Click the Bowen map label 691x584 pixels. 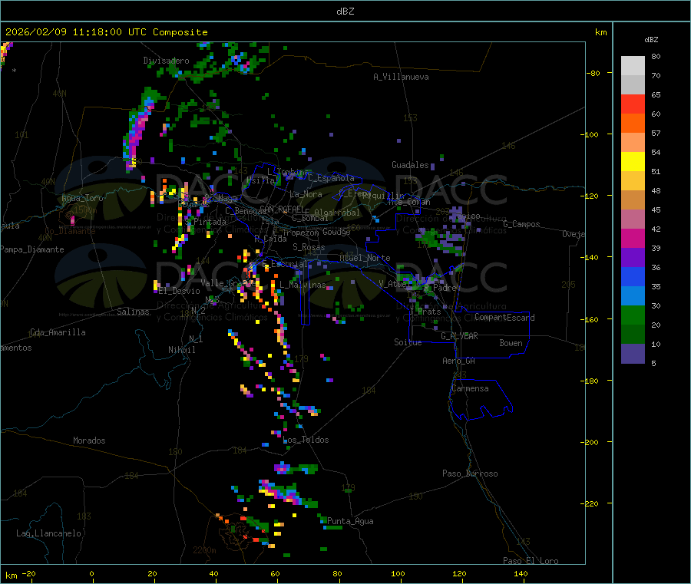click(511, 343)
